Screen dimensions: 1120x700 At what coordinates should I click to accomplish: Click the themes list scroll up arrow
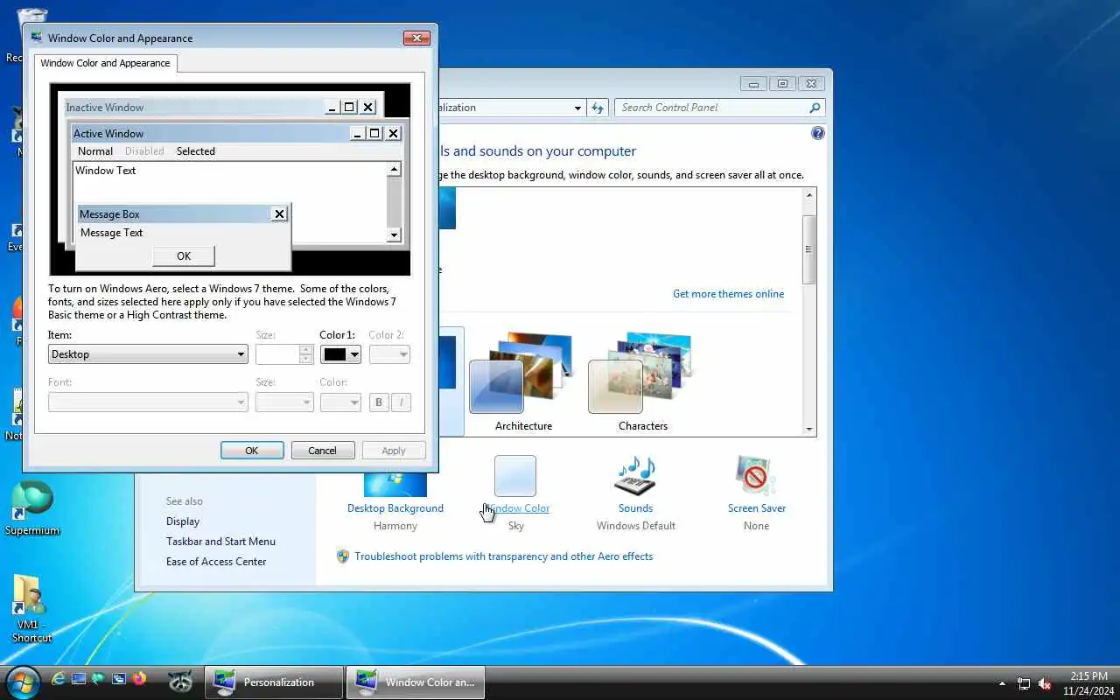click(x=809, y=194)
